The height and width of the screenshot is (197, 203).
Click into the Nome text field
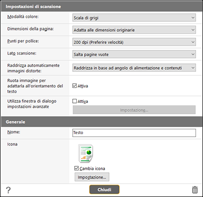click(134, 133)
